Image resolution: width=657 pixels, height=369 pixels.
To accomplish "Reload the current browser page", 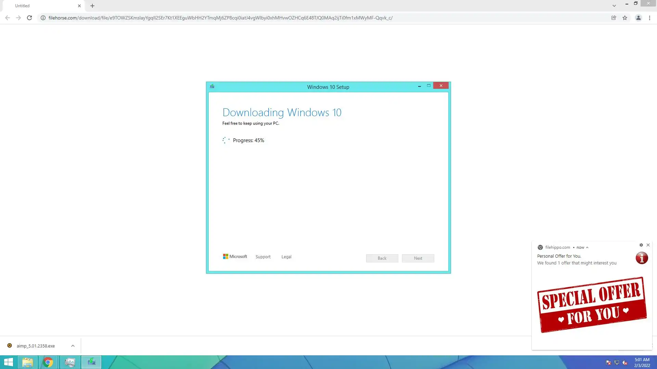I will pyautogui.click(x=29, y=18).
